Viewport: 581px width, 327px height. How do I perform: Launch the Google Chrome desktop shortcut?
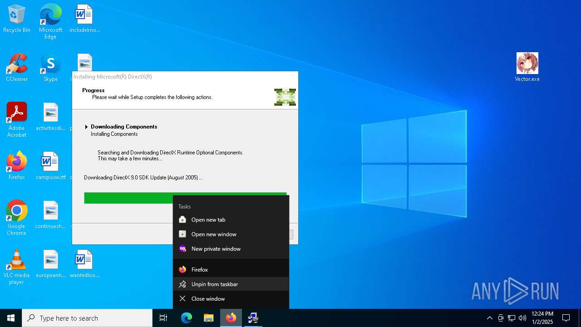17,218
